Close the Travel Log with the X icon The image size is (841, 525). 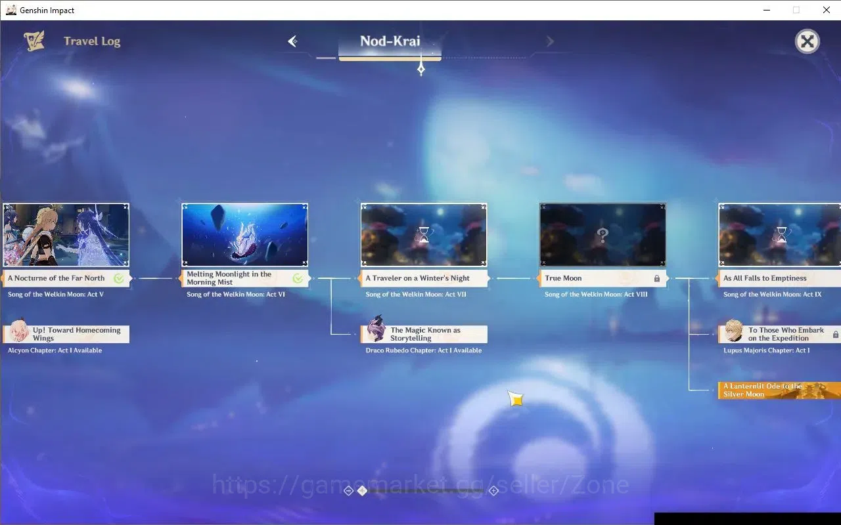coord(807,42)
